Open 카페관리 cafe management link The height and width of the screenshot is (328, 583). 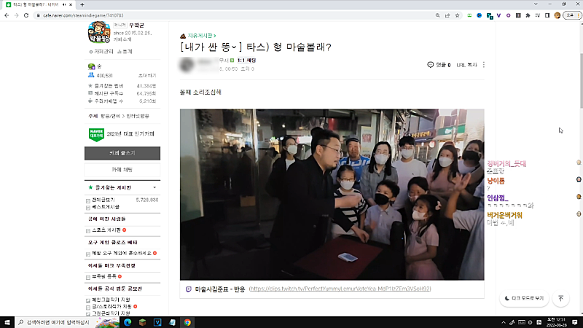click(101, 52)
